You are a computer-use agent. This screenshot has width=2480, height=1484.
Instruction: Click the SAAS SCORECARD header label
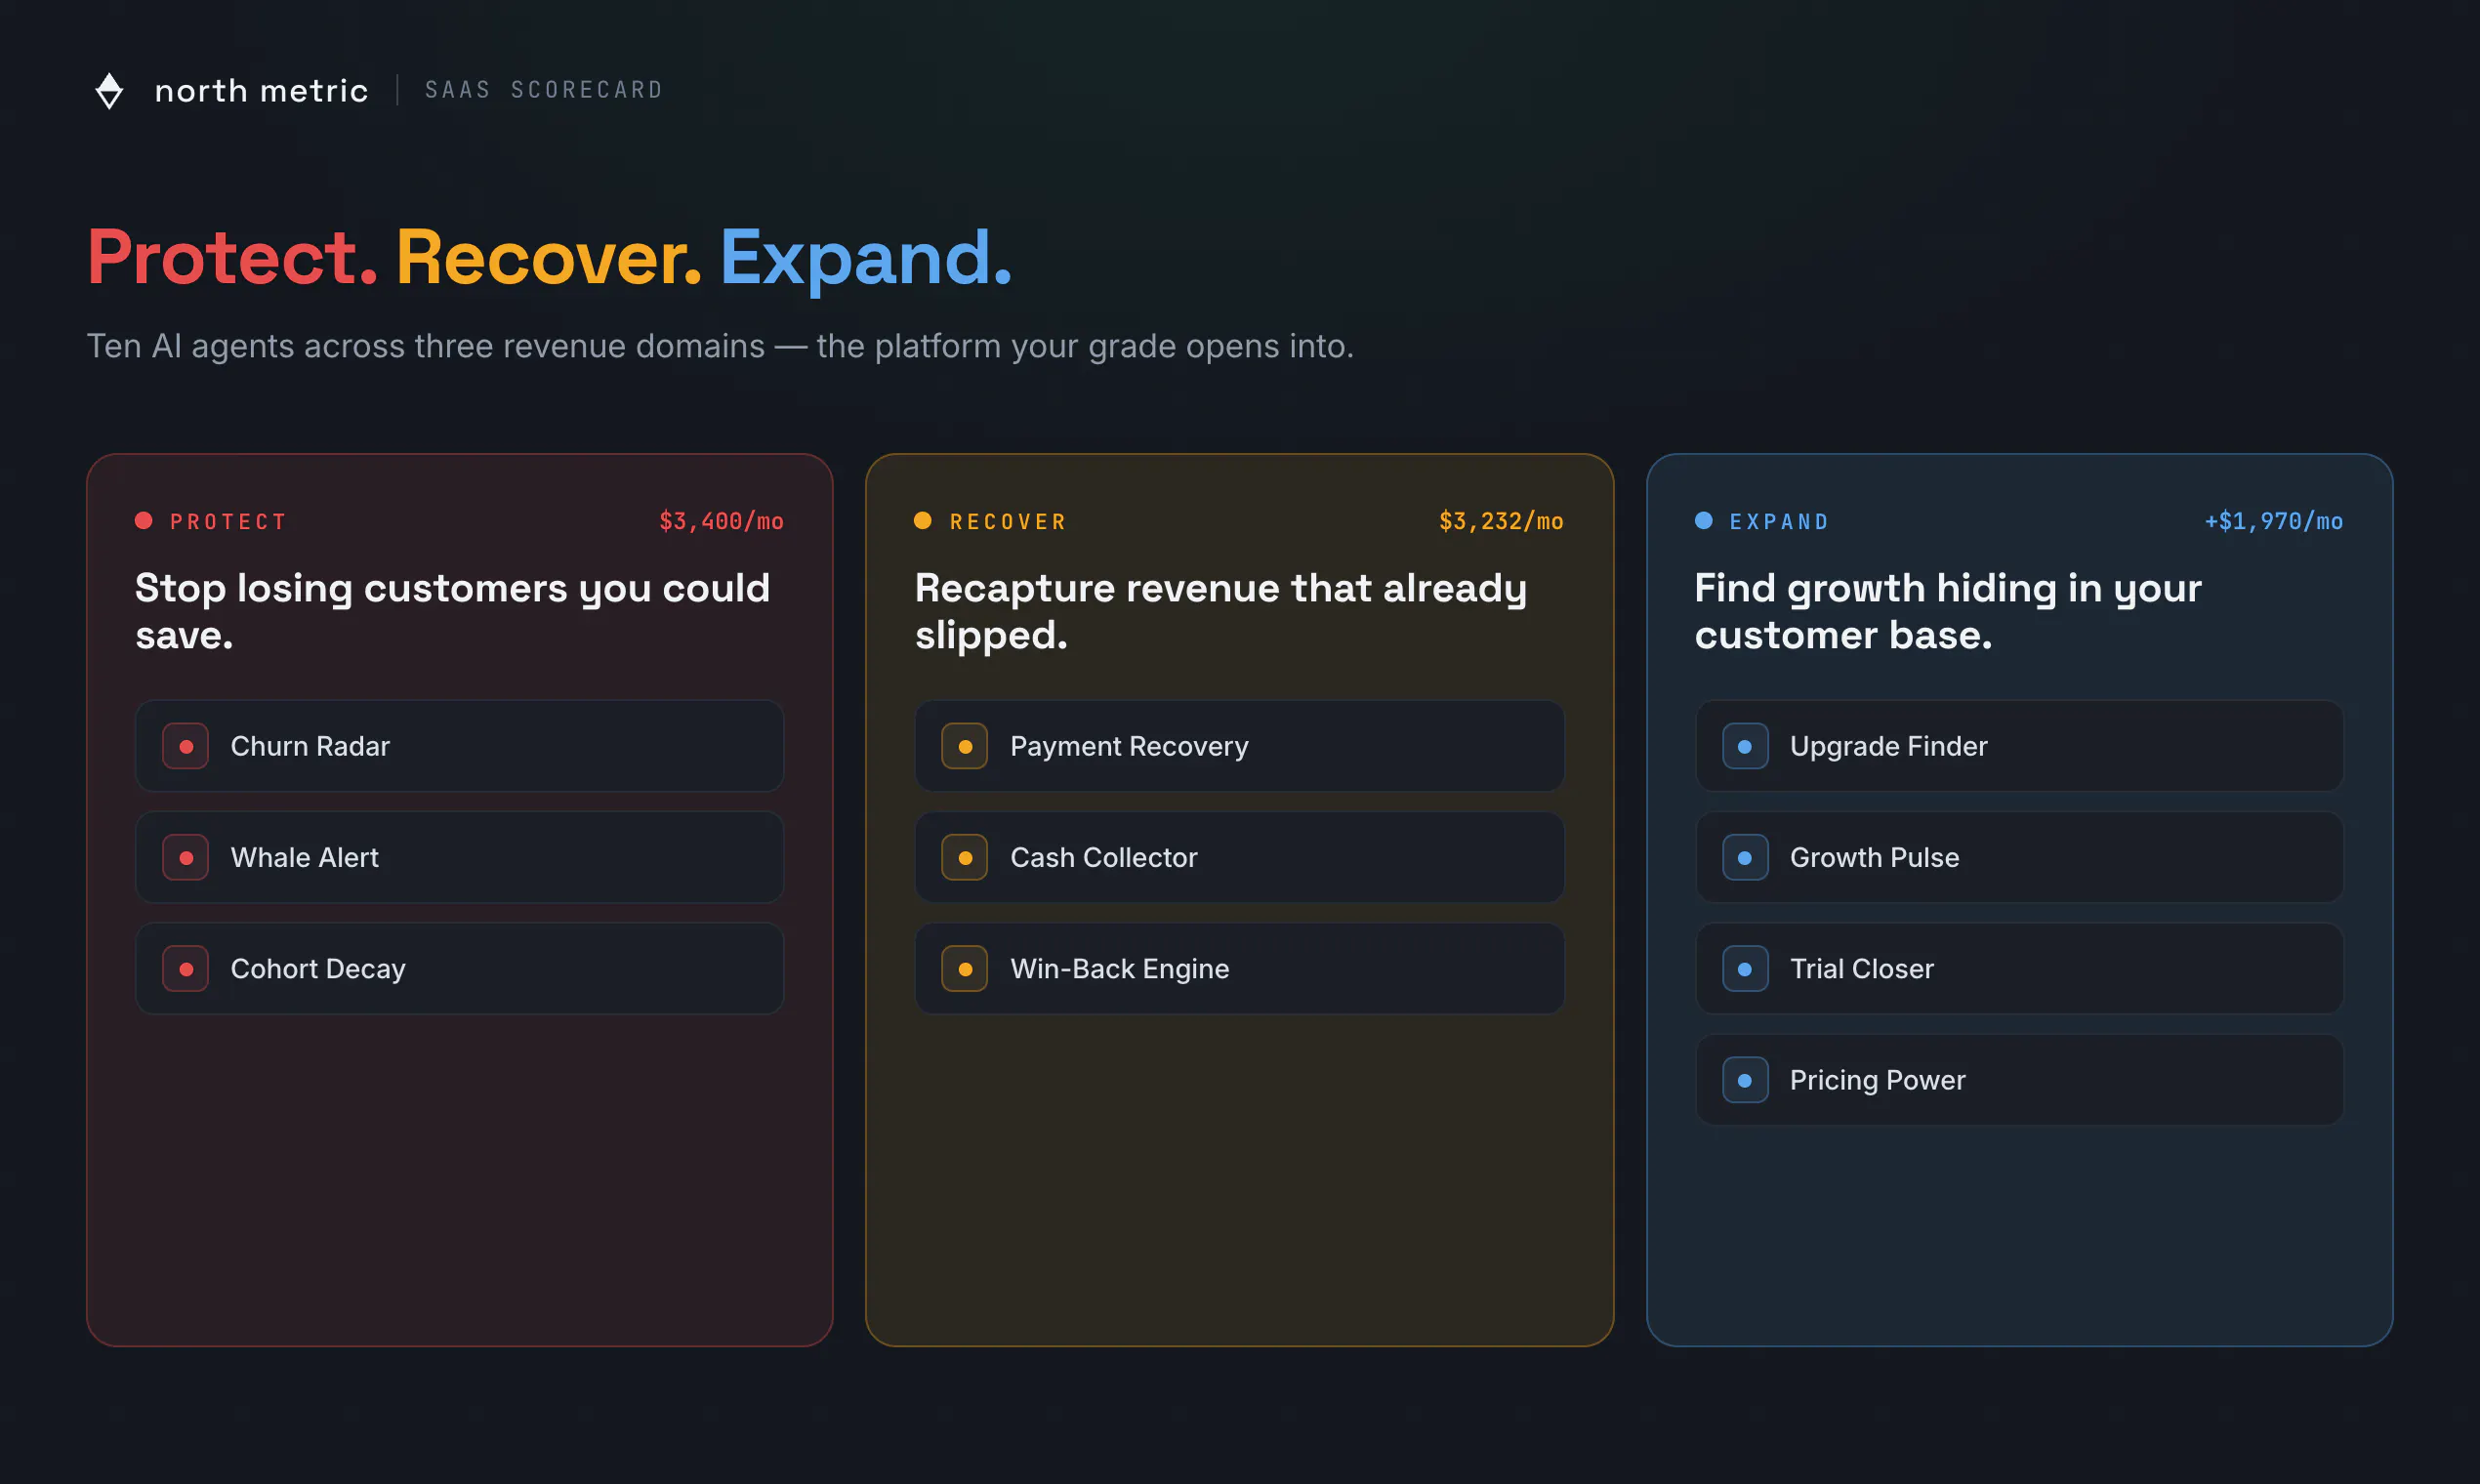(x=544, y=90)
